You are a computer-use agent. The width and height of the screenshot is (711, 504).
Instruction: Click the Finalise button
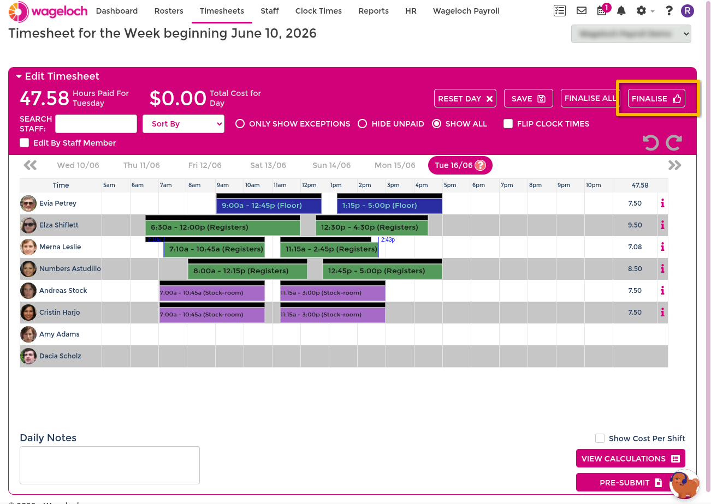(x=656, y=99)
